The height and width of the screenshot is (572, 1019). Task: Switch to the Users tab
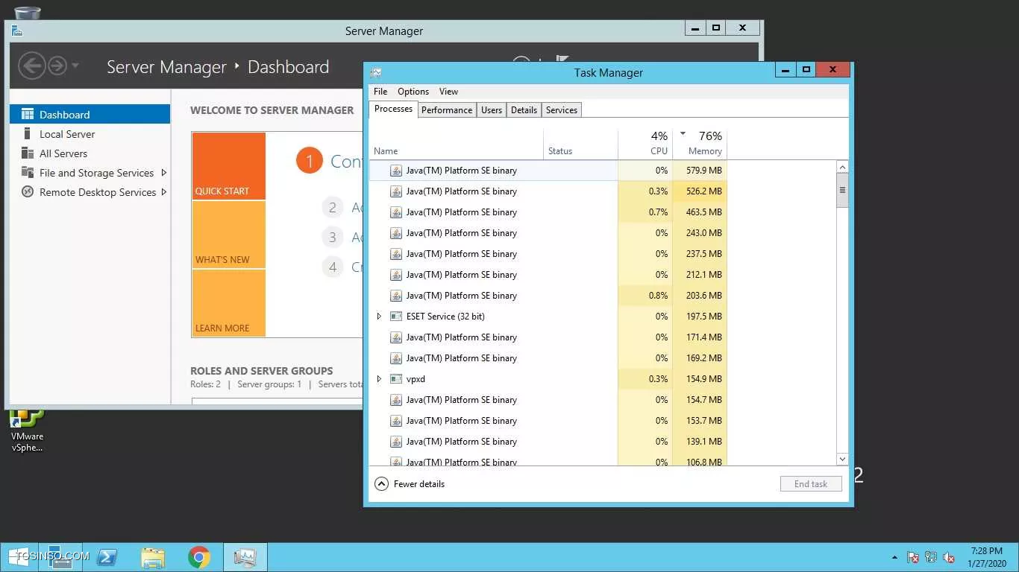[492, 109]
